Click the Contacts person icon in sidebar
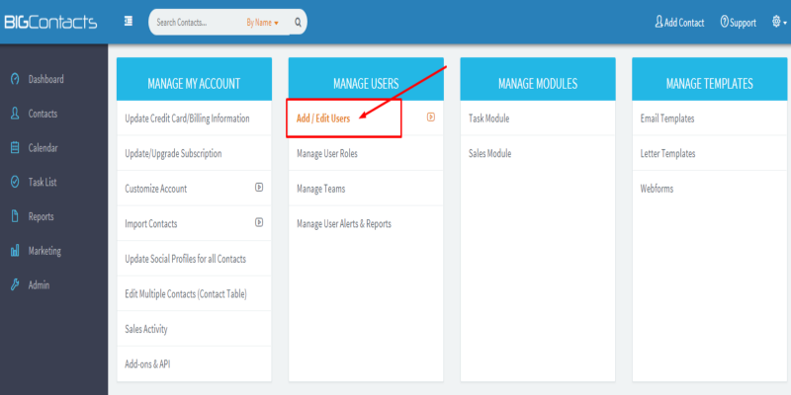Screen dimensions: 791x395 [x=15, y=114]
